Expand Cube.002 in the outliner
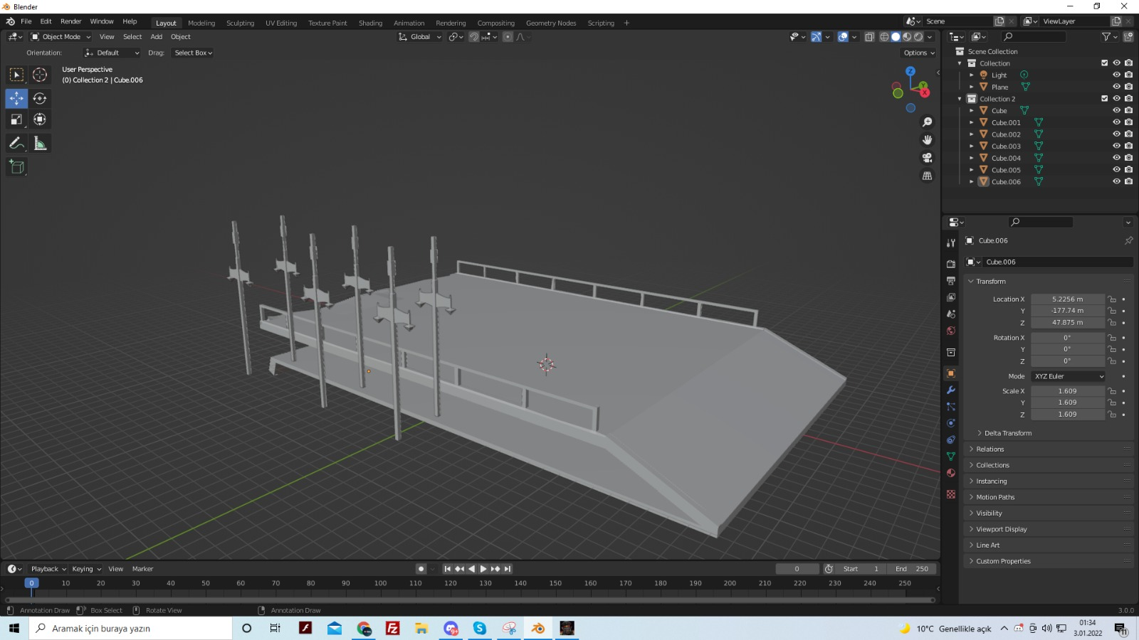 click(x=971, y=134)
